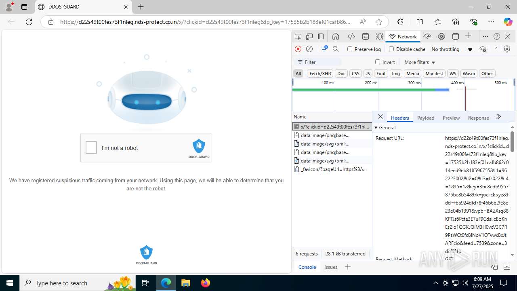Show more request detail tabs chevron

(498, 117)
